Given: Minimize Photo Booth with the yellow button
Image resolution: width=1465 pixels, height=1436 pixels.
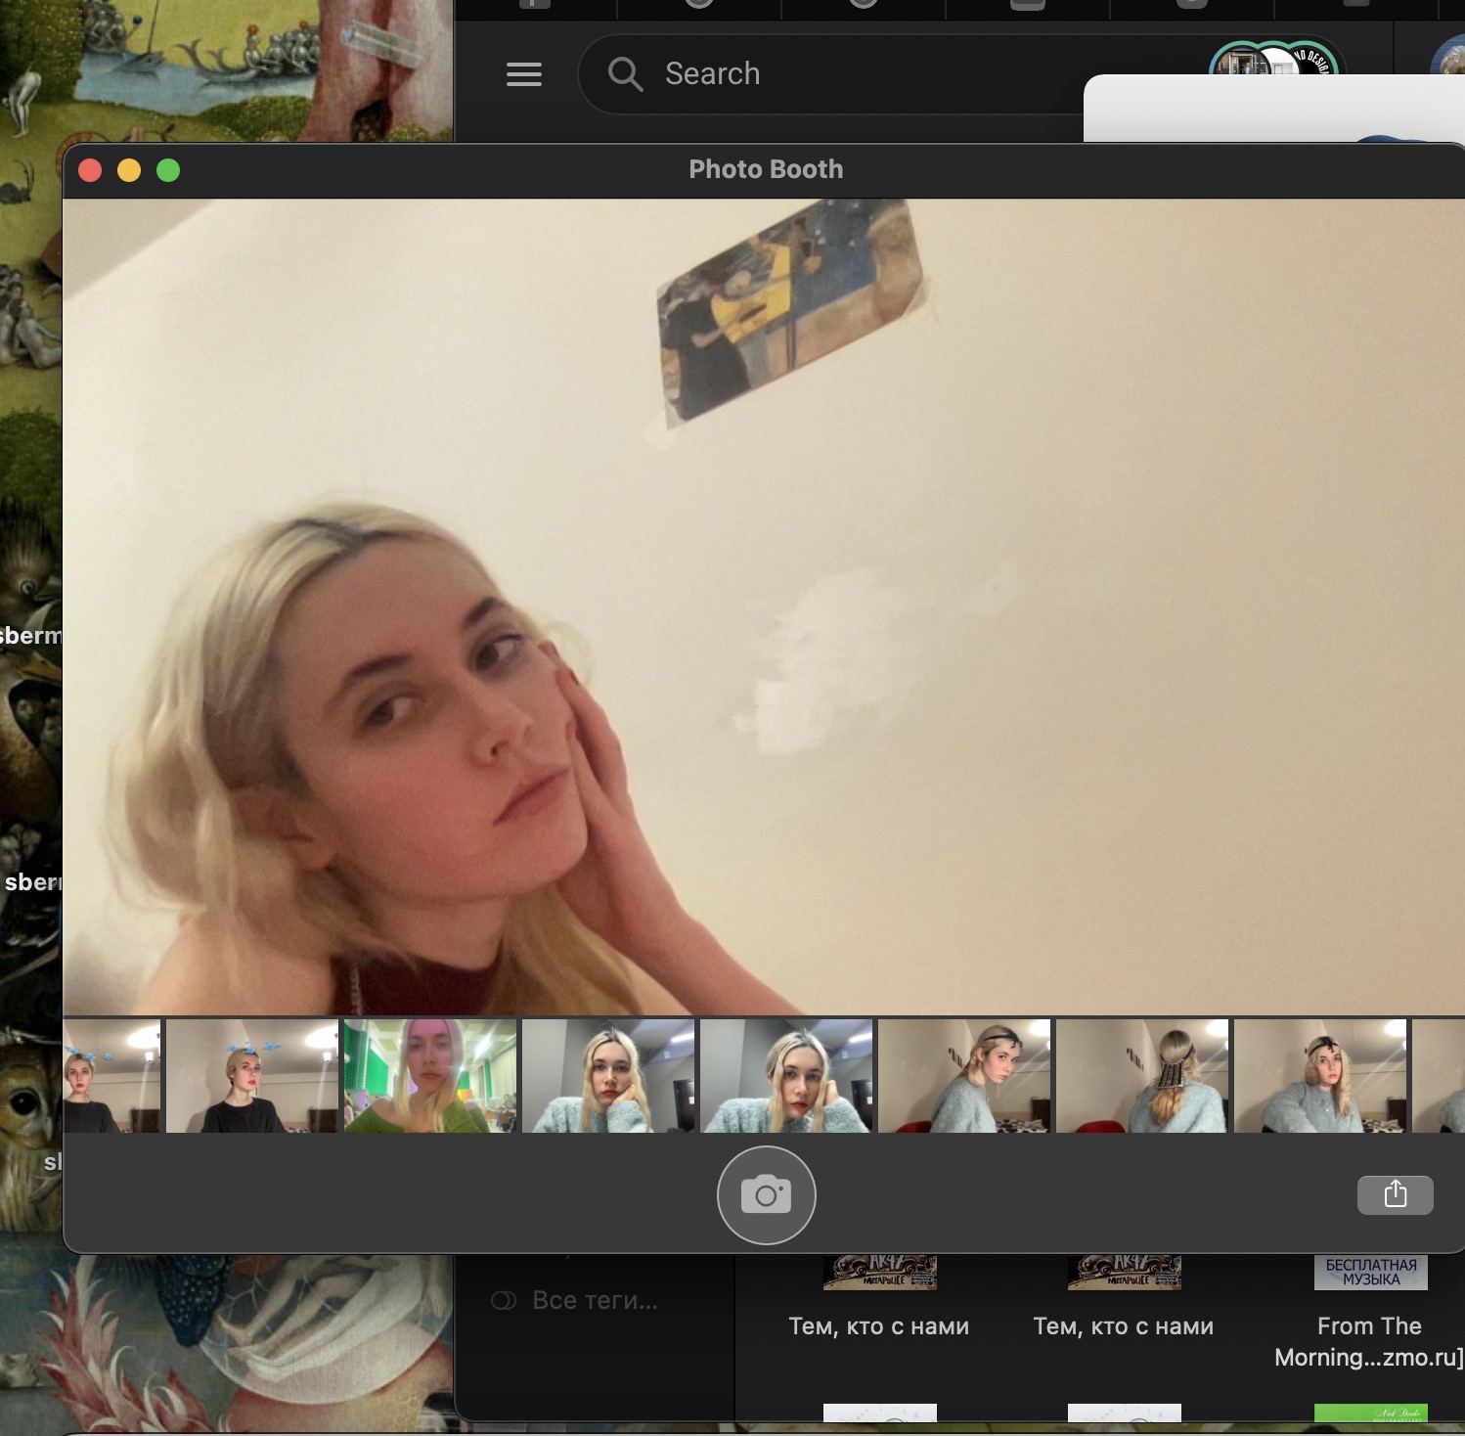Looking at the screenshot, I should click(x=129, y=170).
